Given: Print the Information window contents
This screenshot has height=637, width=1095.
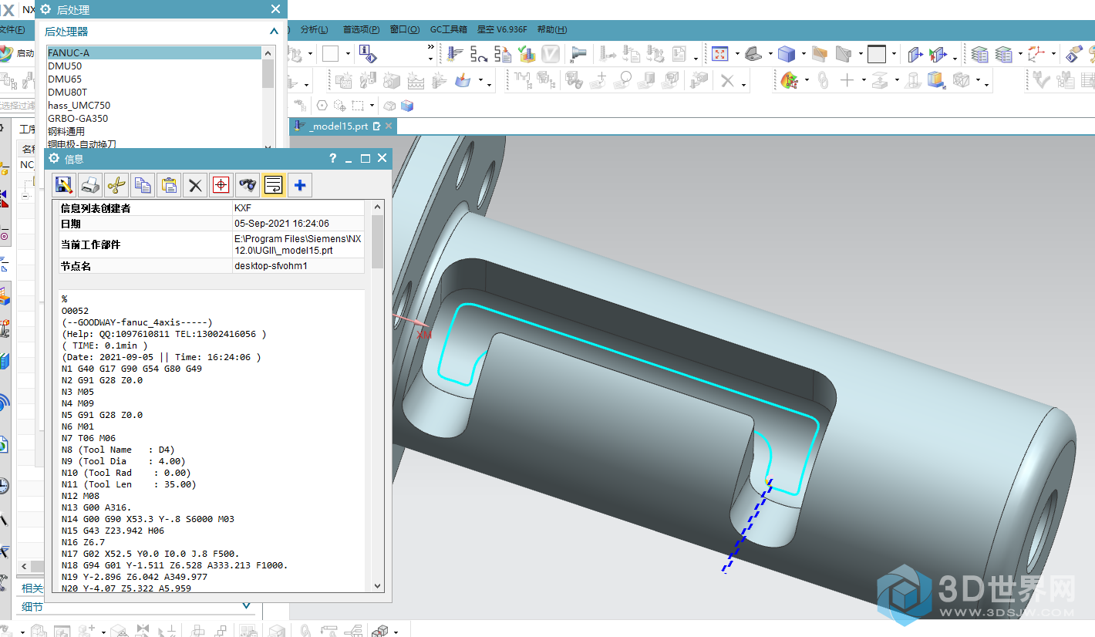Looking at the screenshot, I should (x=91, y=185).
